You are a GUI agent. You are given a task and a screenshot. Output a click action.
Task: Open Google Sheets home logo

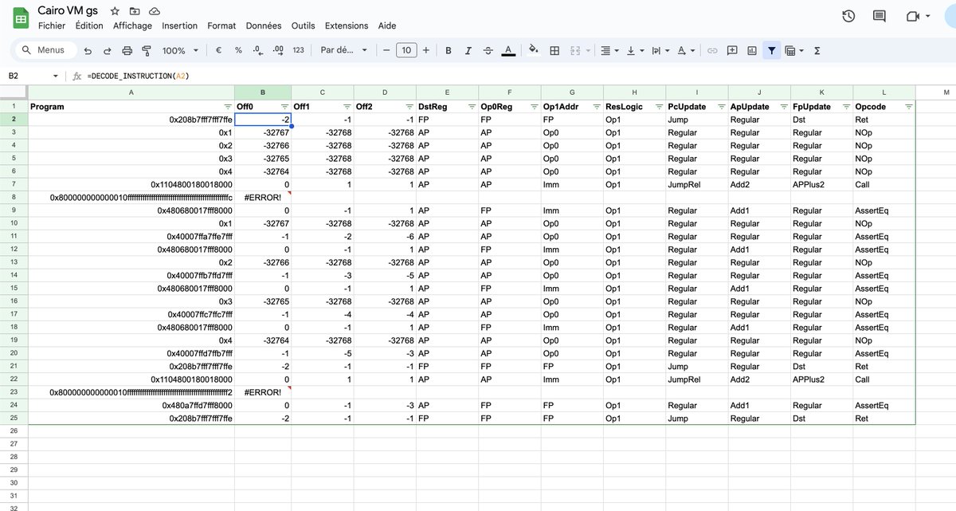click(21, 18)
